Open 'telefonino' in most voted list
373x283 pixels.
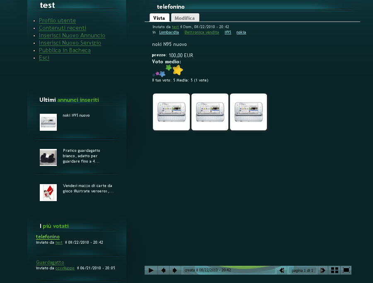pyautogui.click(x=48, y=237)
